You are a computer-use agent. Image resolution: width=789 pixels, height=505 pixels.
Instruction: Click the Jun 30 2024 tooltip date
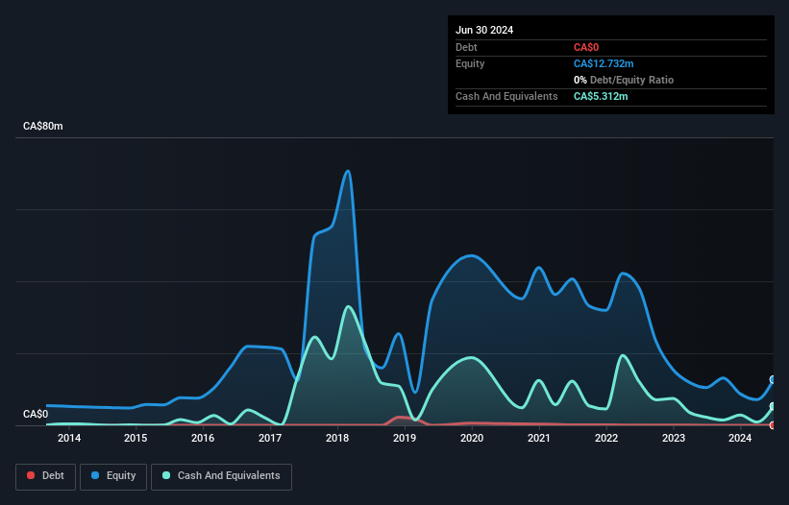pyautogui.click(x=484, y=30)
